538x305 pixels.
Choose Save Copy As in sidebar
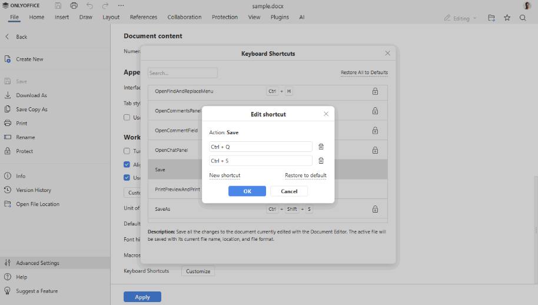click(55, 110)
